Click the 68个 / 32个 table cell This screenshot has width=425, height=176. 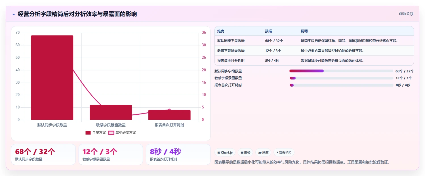click(274, 41)
